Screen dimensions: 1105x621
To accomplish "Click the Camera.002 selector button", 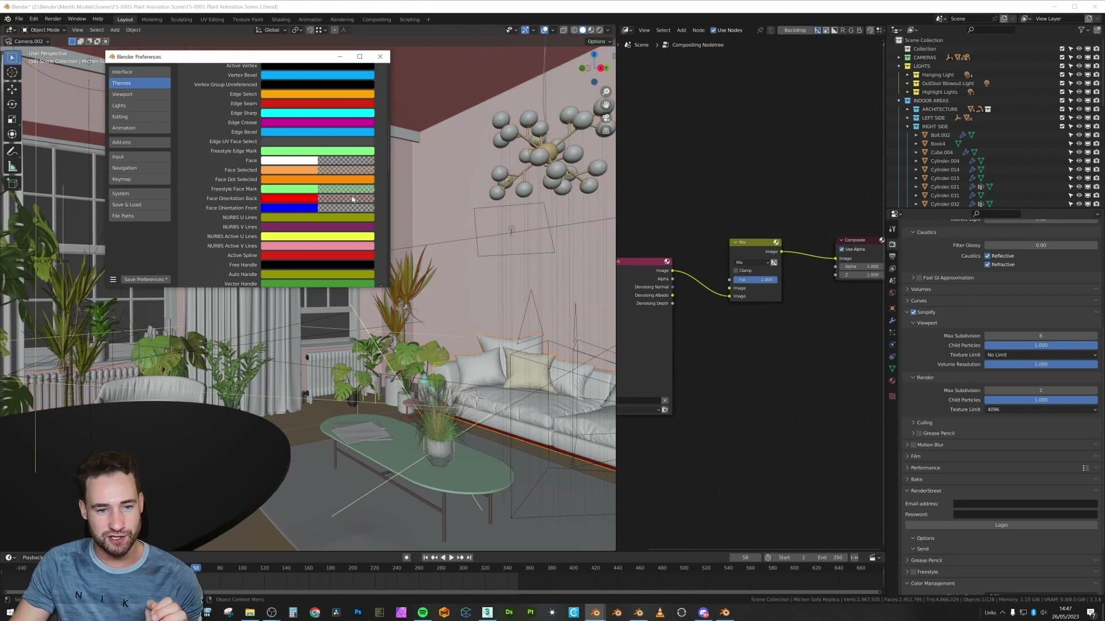I will pos(28,41).
